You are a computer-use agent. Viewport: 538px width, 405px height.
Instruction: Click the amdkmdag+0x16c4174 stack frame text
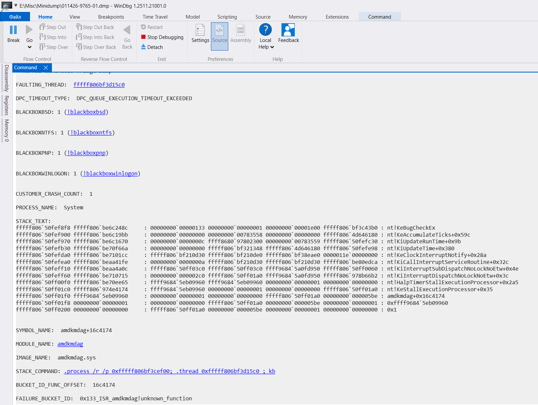[x=416, y=296]
